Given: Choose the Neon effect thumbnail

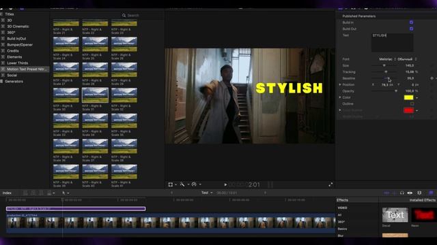Looking at the screenshot, I should [424, 215].
